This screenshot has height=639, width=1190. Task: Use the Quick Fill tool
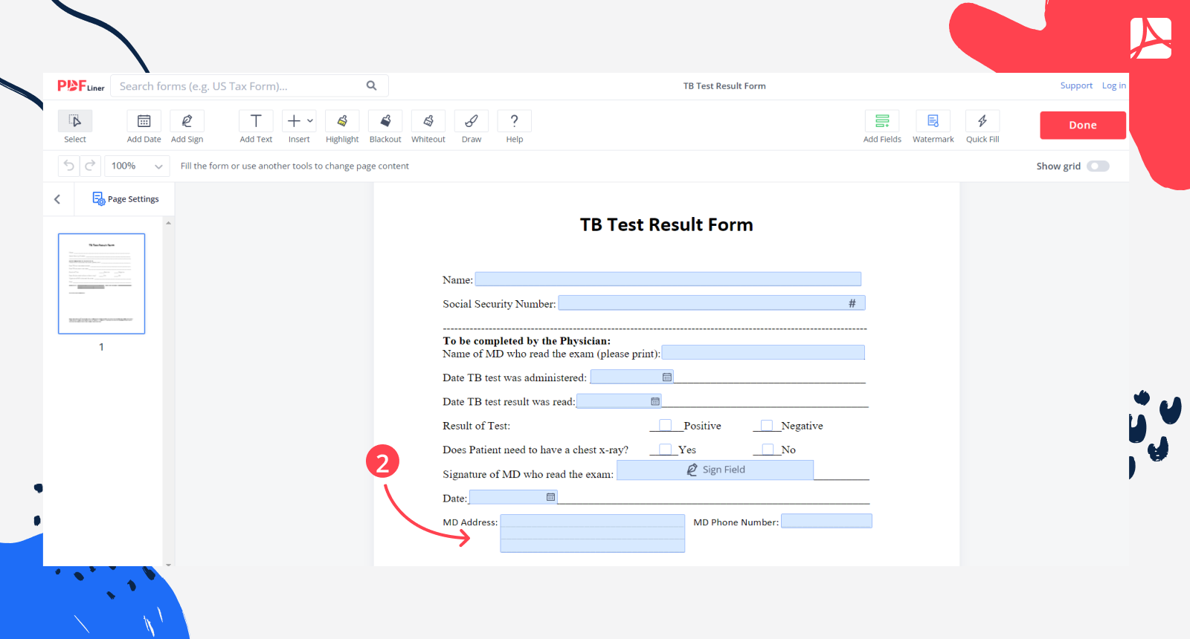982,122
